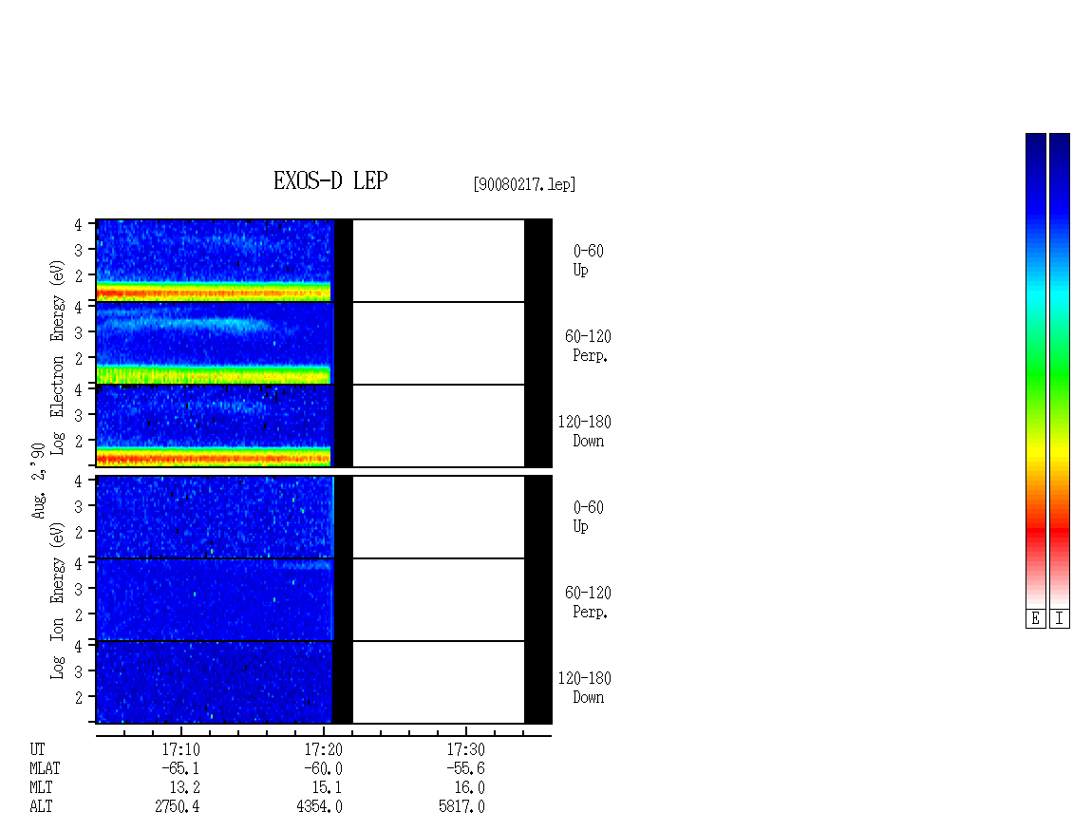The height and width of the screenshot is (831, 1073).
Task: Click the 17:30 UT tick label
Action: pyautogui.click(x=465, y=749)
